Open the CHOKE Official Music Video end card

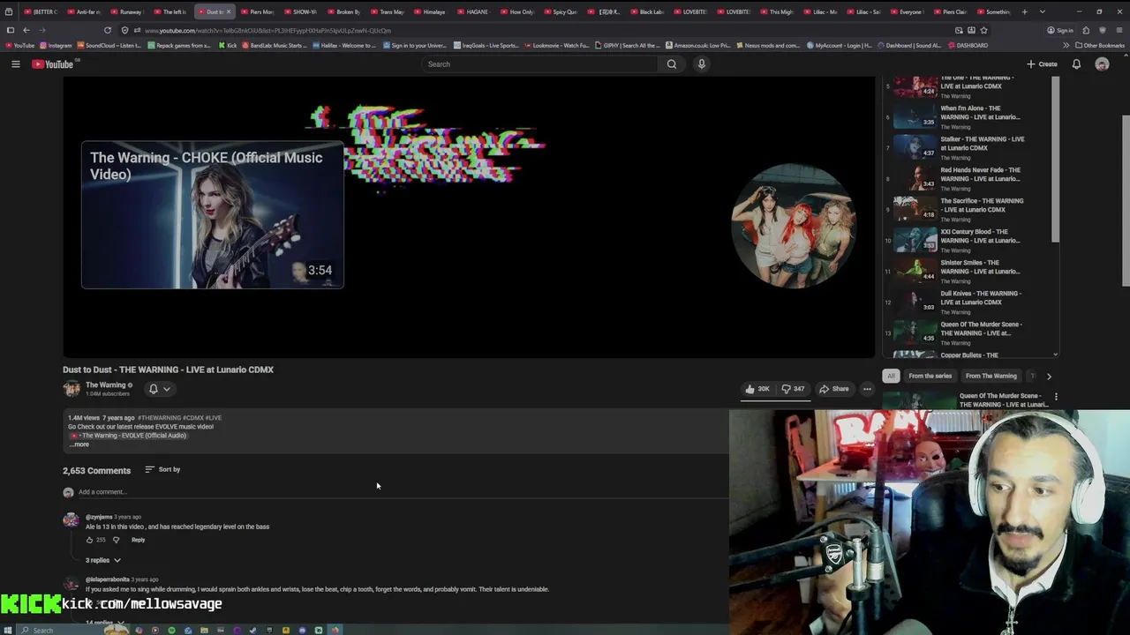tap(213, 215)
